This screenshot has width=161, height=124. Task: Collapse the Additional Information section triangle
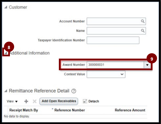coord(6,53)
